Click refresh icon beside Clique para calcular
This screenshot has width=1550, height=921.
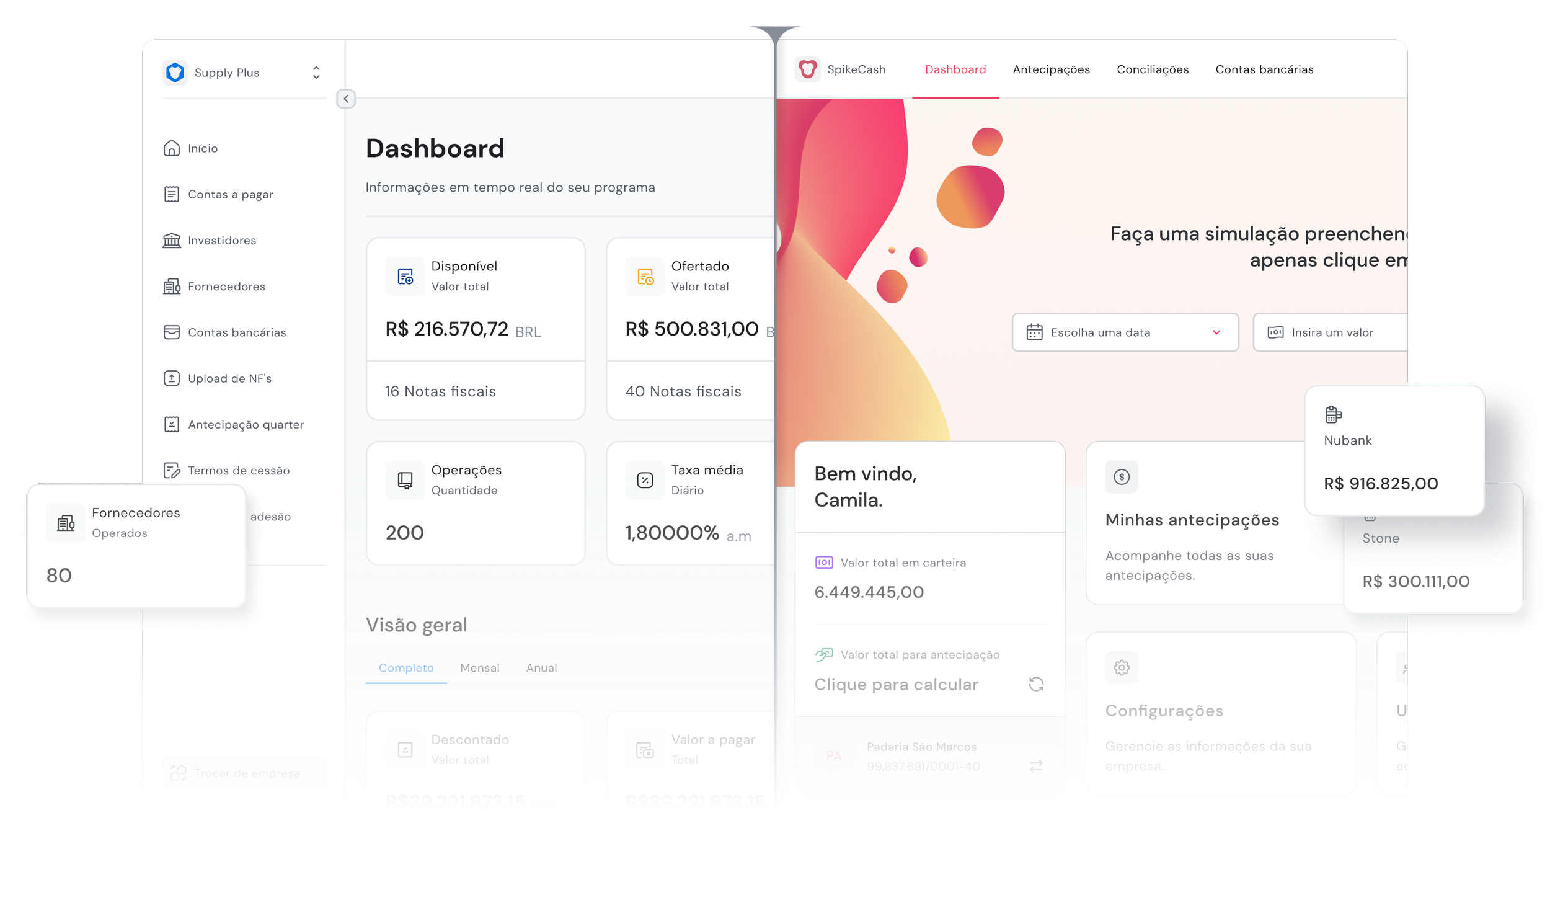[x=1036, y=684]
